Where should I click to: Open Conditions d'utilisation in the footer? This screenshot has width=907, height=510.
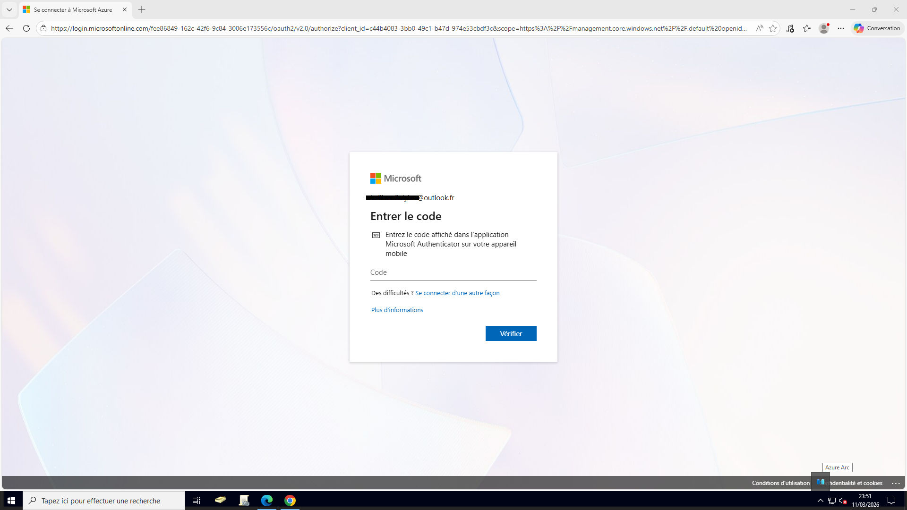[x=780, y=483]
